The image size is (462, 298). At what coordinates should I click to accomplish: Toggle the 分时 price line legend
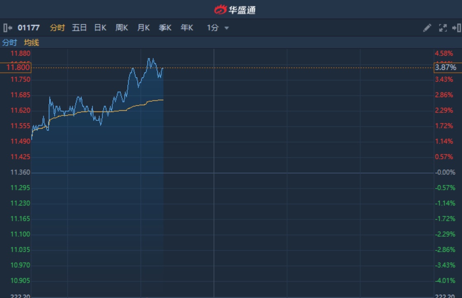[x=10, y=43]
